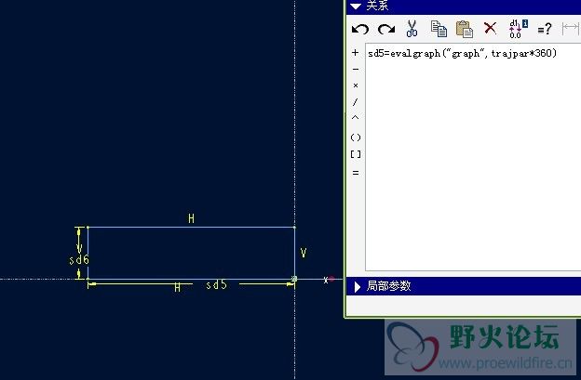Viewport: 581px width, 380px height.
Task: Place cursor in relation text sd5=evalgraph
Action: (x=462, y=54)
